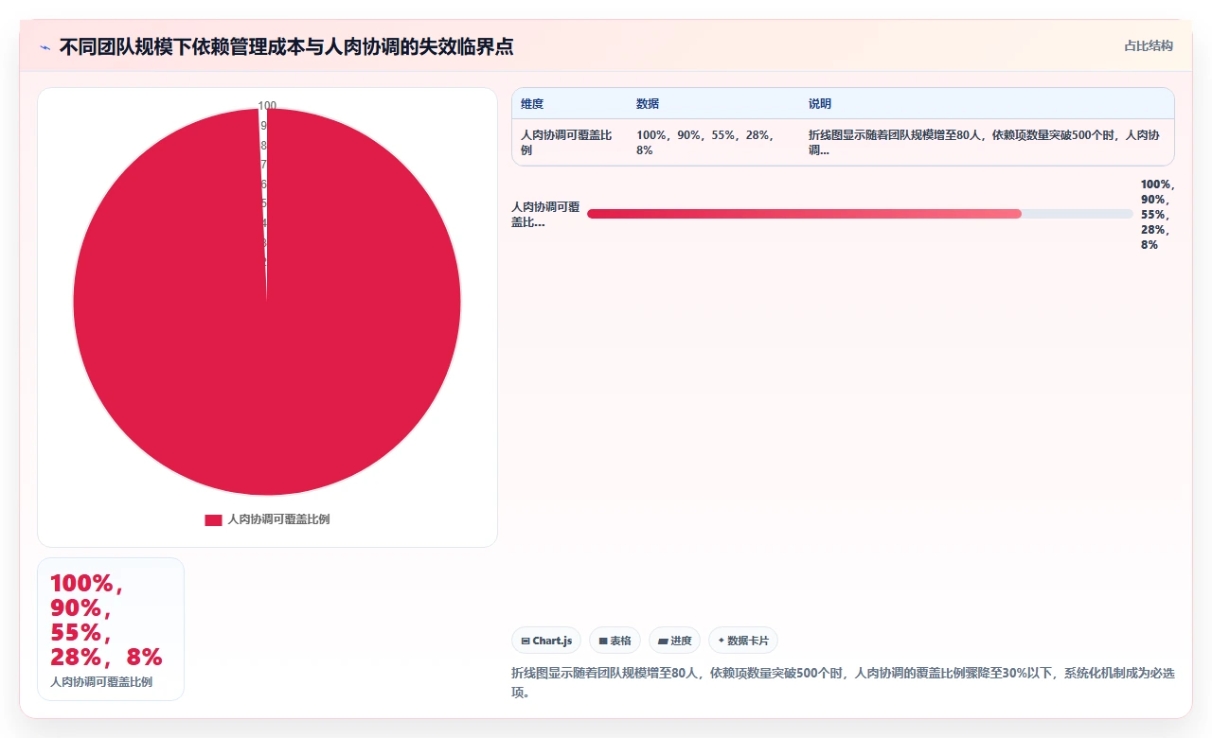This screenshot has width=1212, height=738.
Task: Click the 数据 column header
Action: pos(648,104)
